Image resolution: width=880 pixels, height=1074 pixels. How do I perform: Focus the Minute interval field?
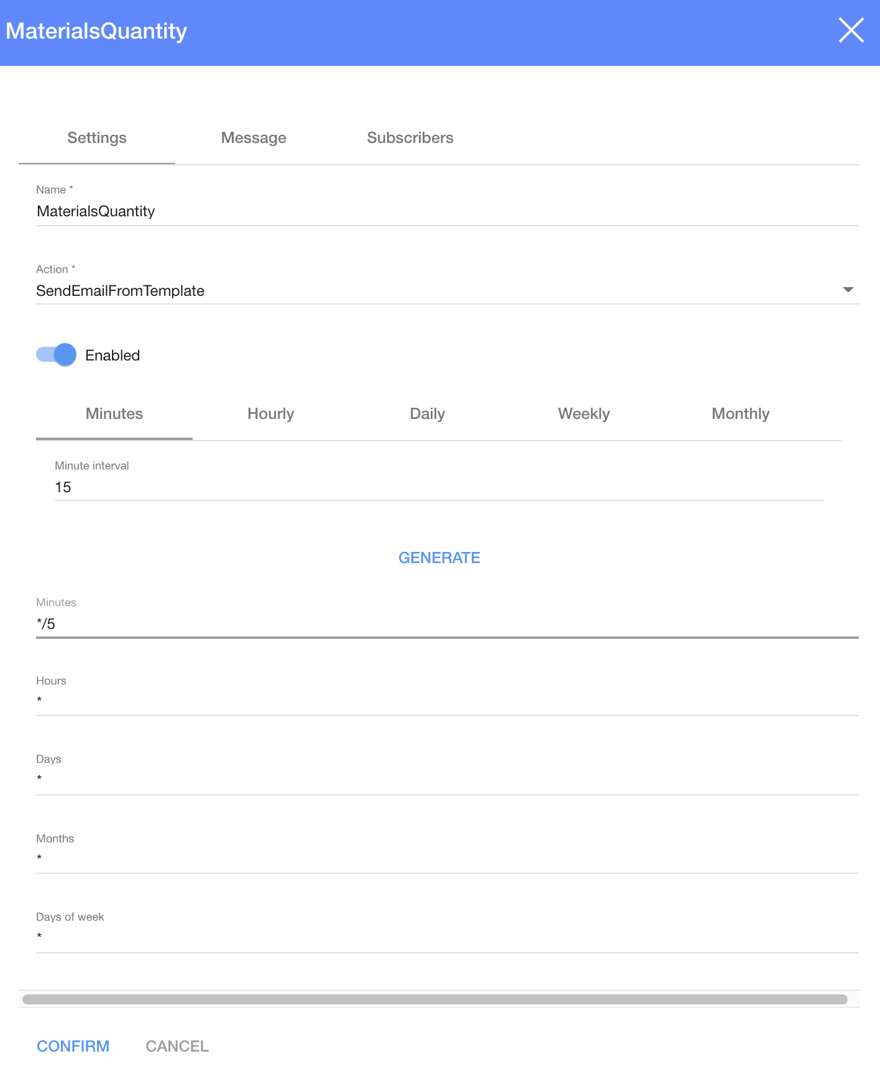pyautogui.click(x=439, y=487)
